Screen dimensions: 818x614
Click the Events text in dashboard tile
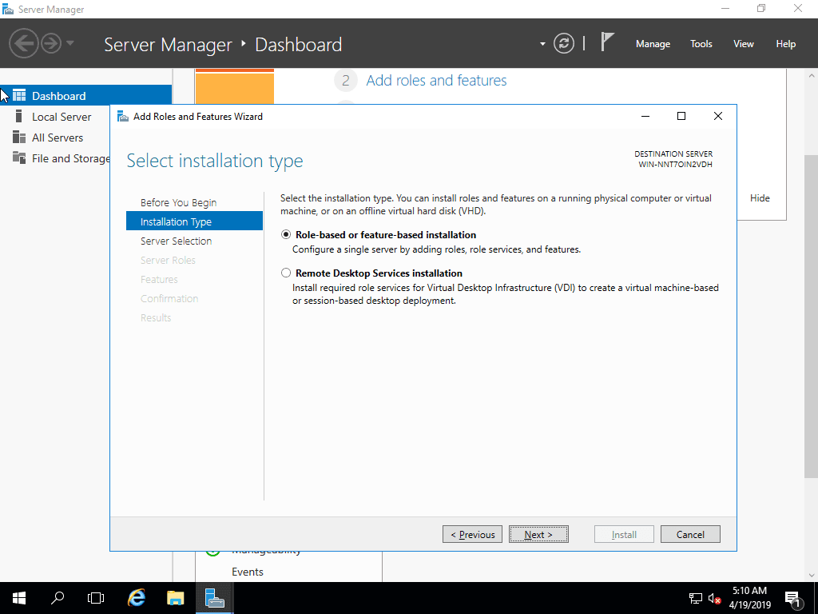coord(248,572)
